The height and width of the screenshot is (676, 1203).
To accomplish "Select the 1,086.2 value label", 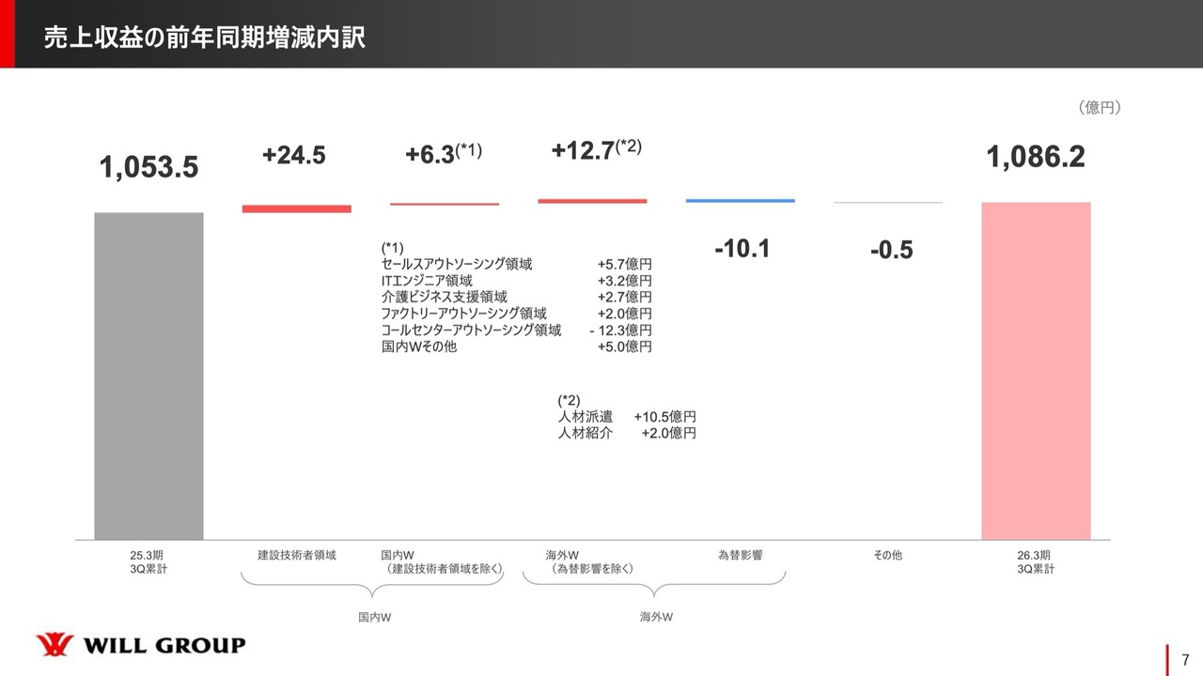I will coord(1035,157).
